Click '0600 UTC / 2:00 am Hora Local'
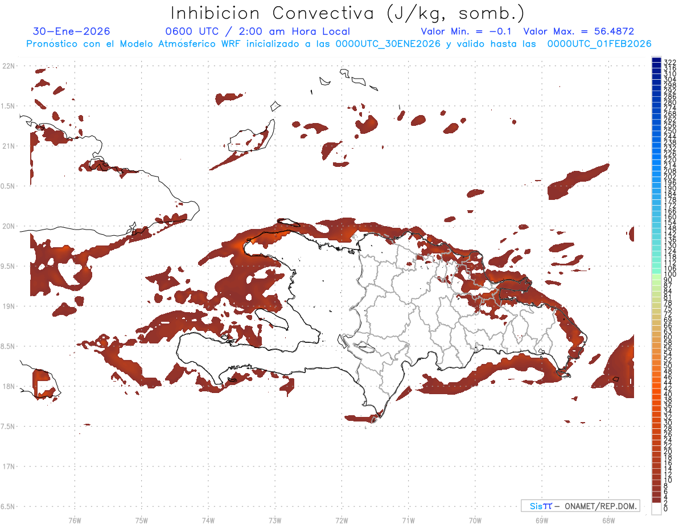The height and width of the screenshot is (528, 683). point(258,32)
